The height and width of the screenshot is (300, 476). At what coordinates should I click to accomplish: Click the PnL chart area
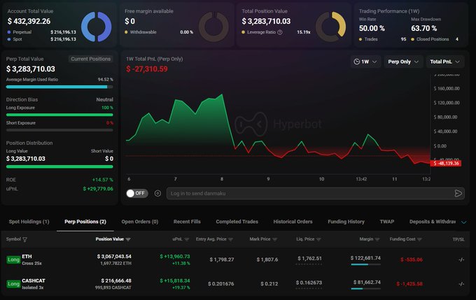point(278,124)
